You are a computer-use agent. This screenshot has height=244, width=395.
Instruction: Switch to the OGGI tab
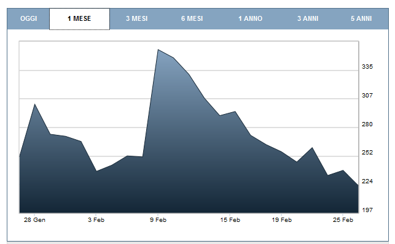click(28, 18)
